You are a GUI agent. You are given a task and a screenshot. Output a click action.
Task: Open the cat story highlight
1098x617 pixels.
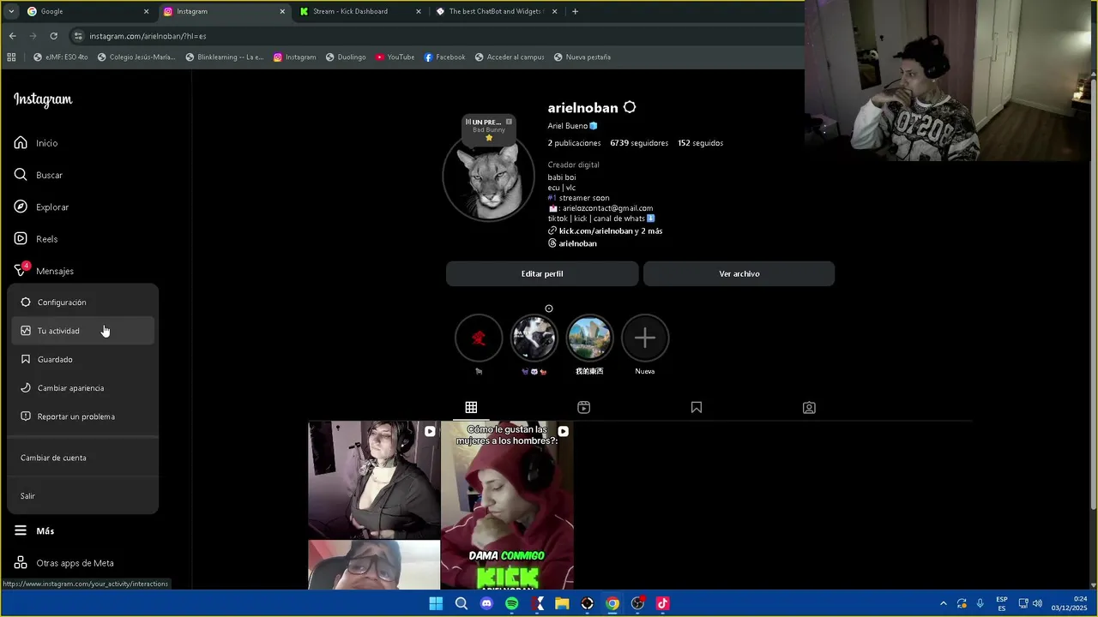tap(534, 338)
